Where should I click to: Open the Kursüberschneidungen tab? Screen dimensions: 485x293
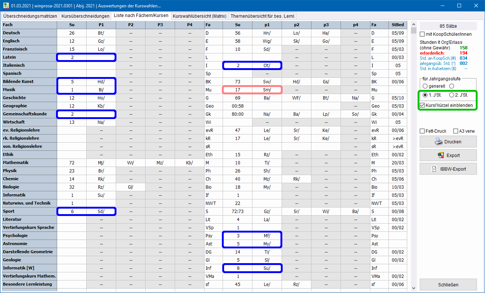[x=86, y=16]
